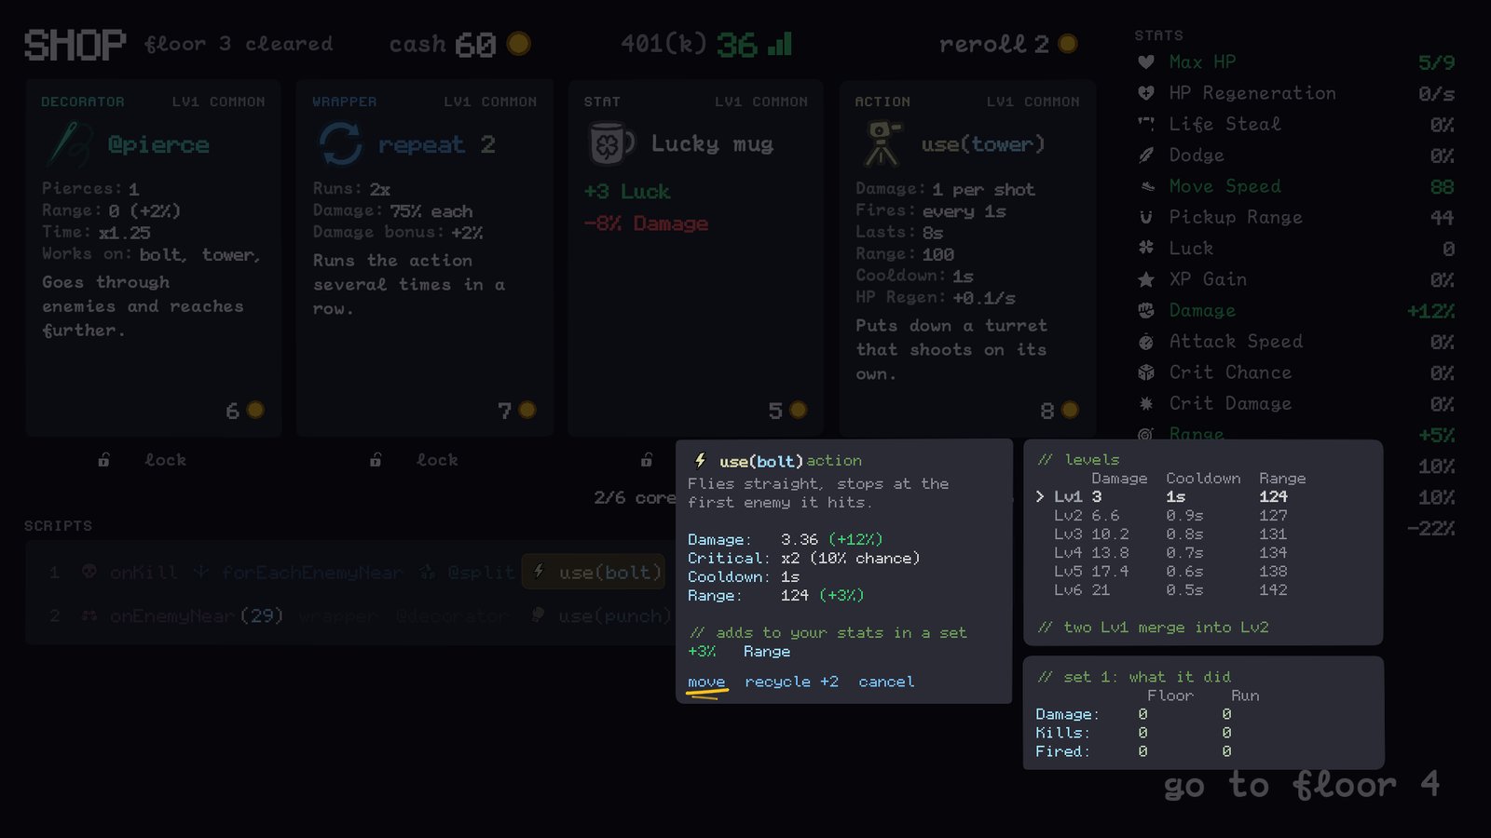The image size is (1491, 838).
Task: Buy use(tower) for 8 coins
Action: [1060, 411]
